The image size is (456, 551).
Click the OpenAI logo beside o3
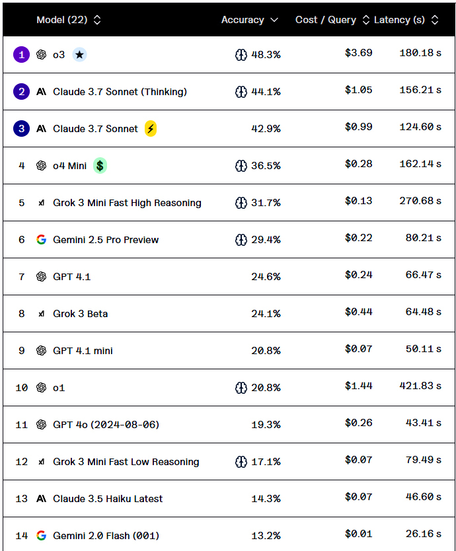pos(41,55)
